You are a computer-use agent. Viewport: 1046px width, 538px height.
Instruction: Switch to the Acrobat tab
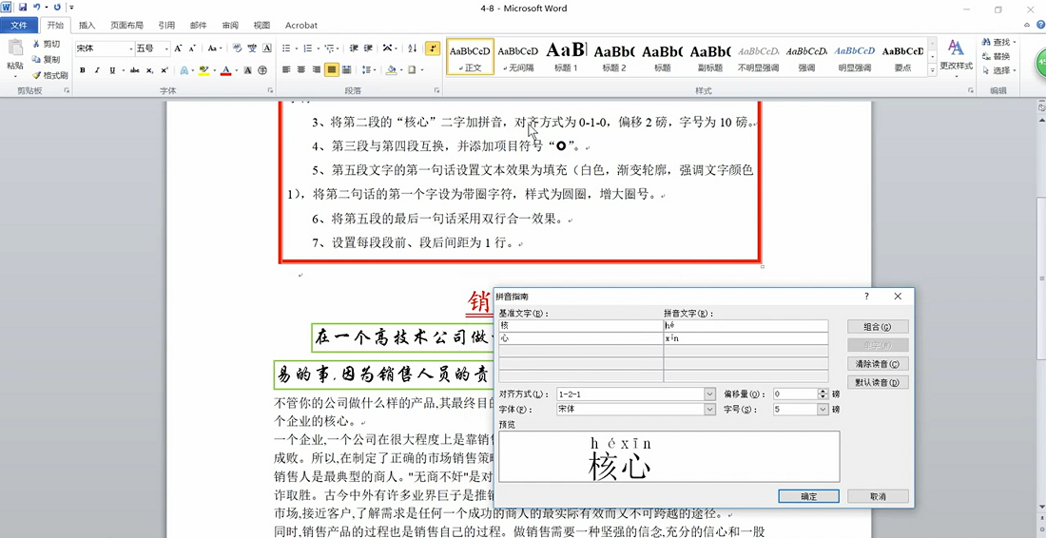point(301,26)
